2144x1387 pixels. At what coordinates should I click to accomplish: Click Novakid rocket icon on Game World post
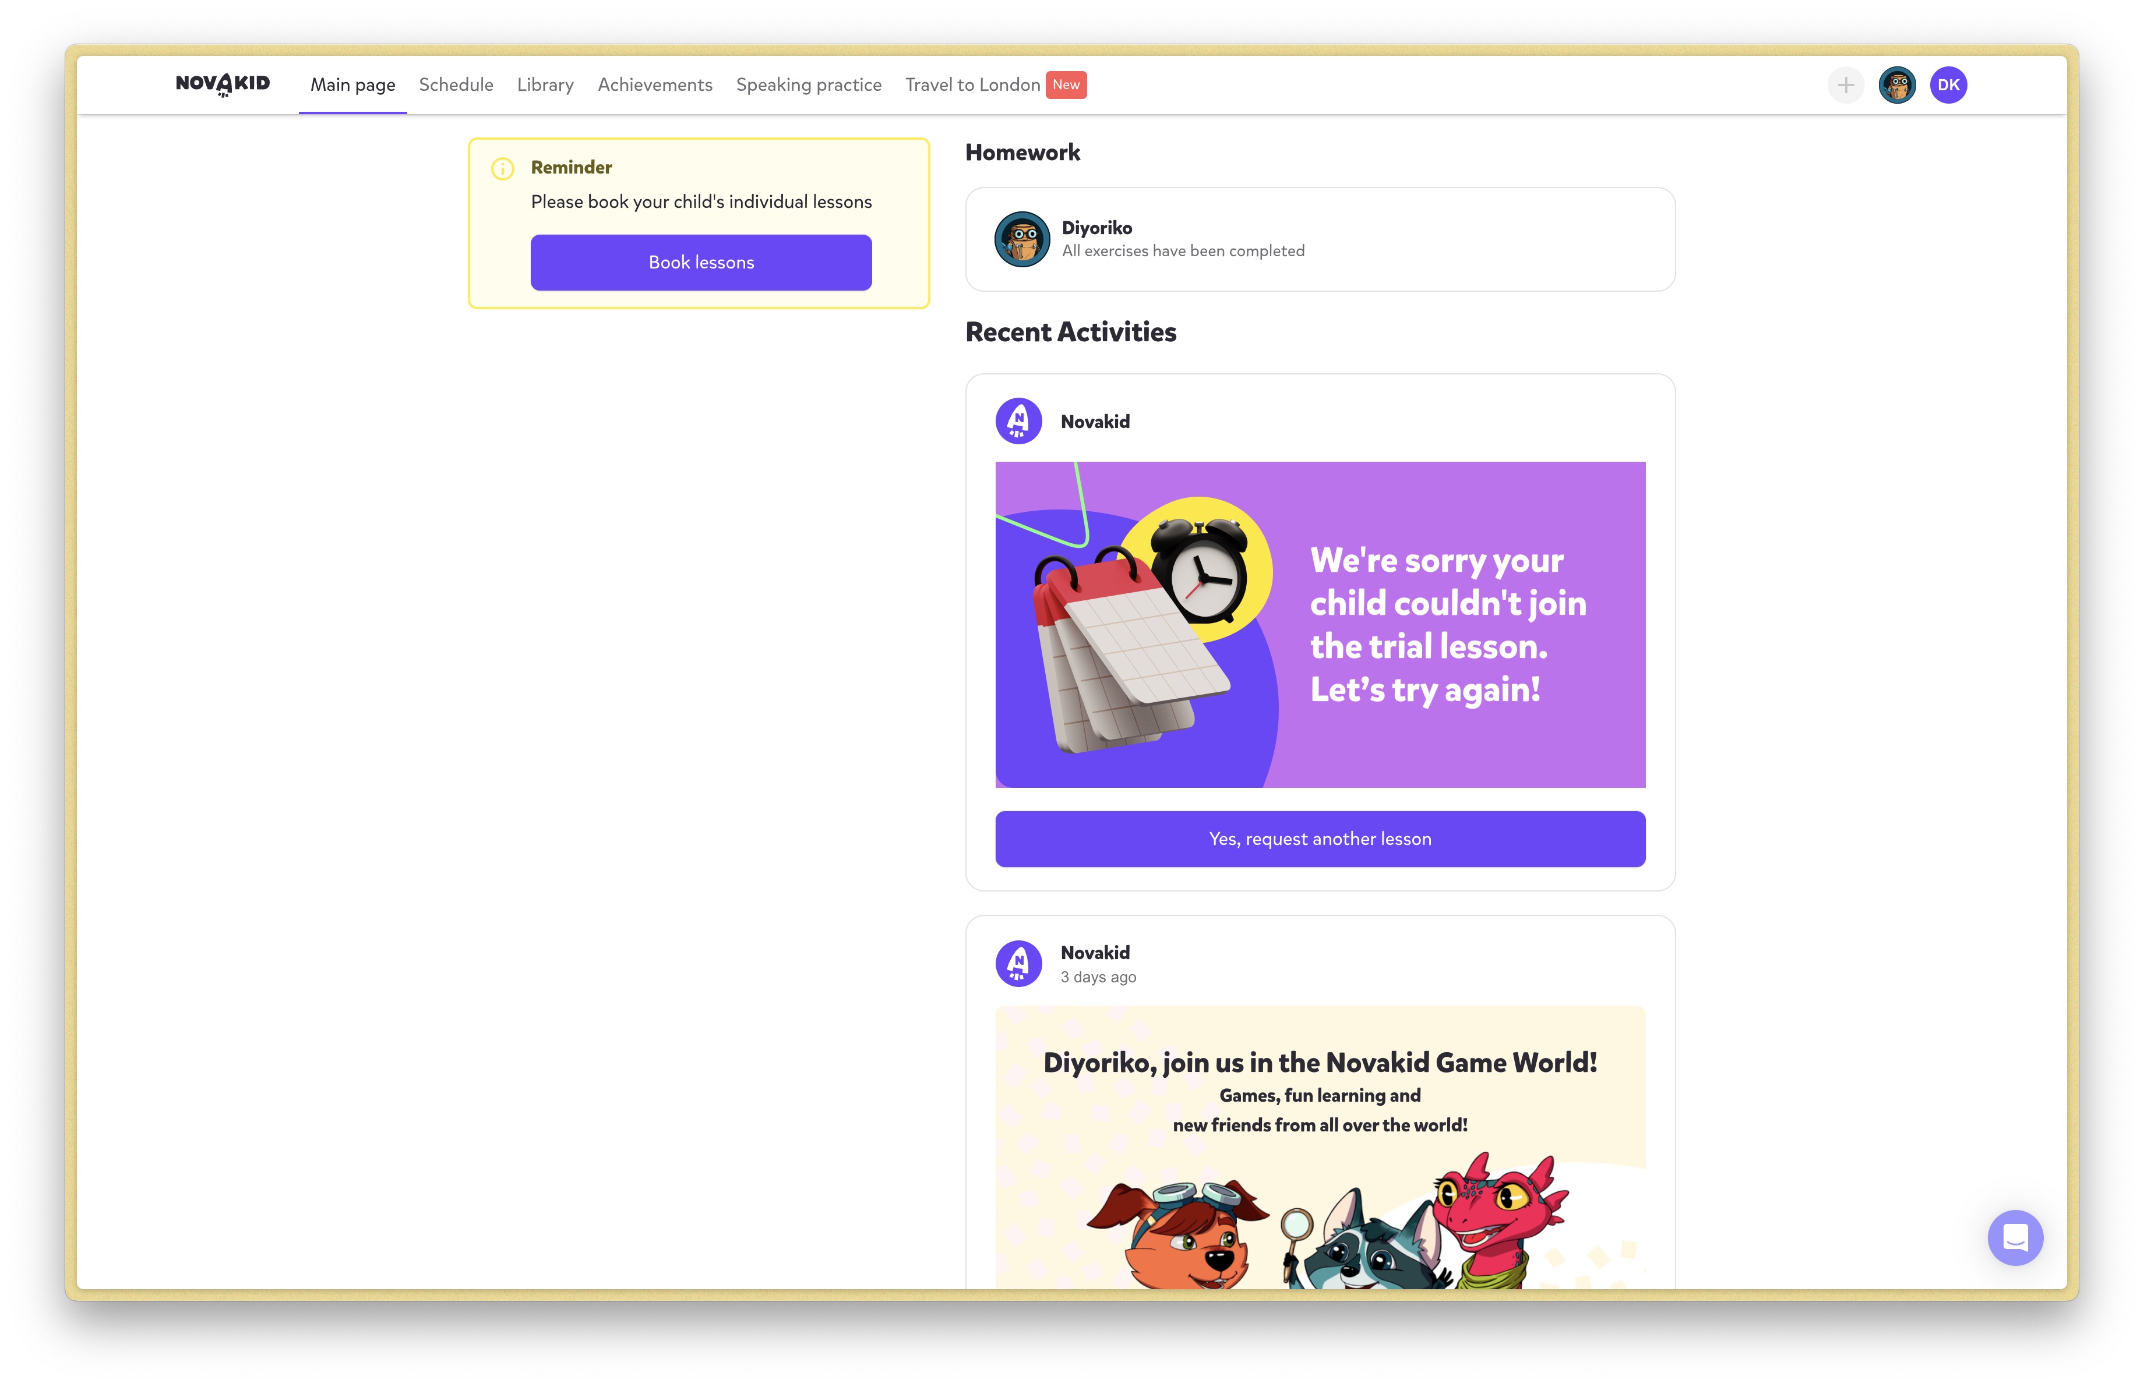click(x=1019, y=964)
